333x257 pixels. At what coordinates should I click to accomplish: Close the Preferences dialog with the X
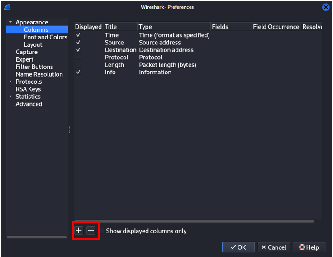(326, 7)
